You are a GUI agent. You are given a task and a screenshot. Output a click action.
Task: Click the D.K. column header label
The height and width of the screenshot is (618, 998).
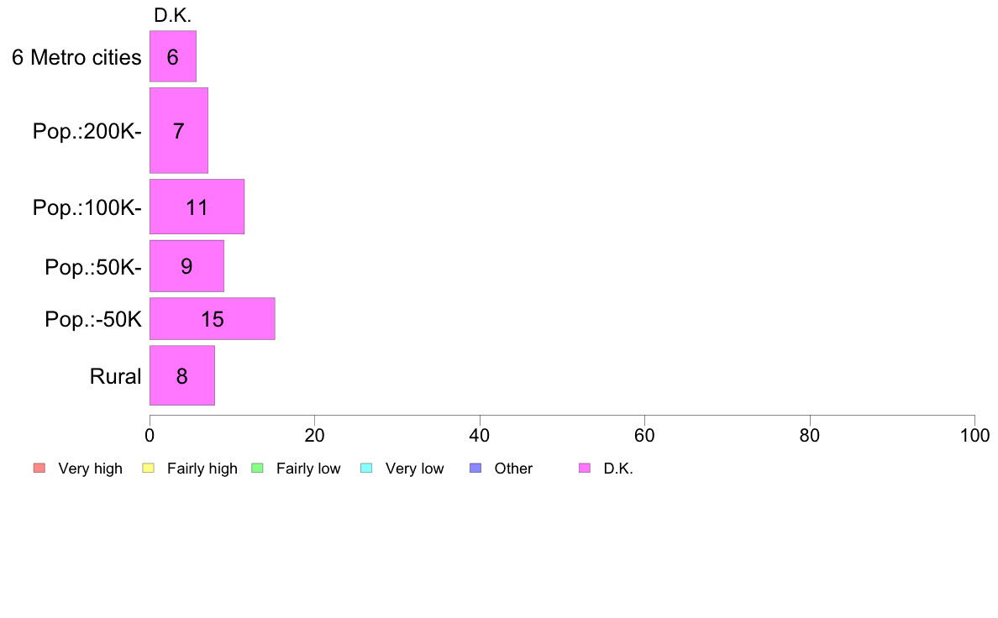(x=172, y=15)
